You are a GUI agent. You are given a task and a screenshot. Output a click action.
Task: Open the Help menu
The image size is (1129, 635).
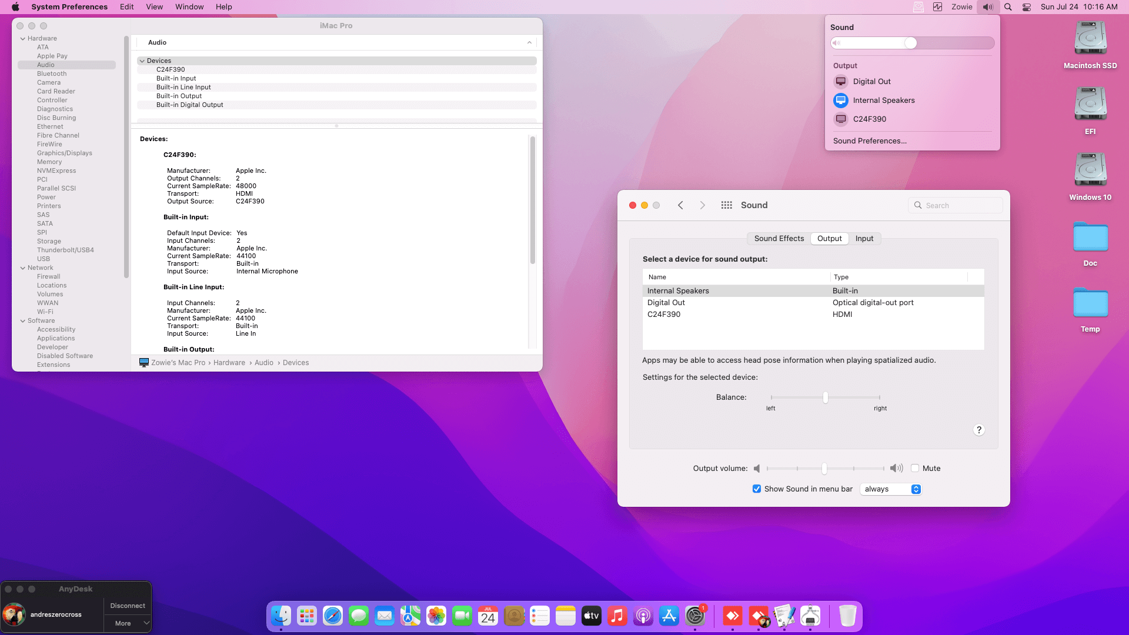coord(223,7)
